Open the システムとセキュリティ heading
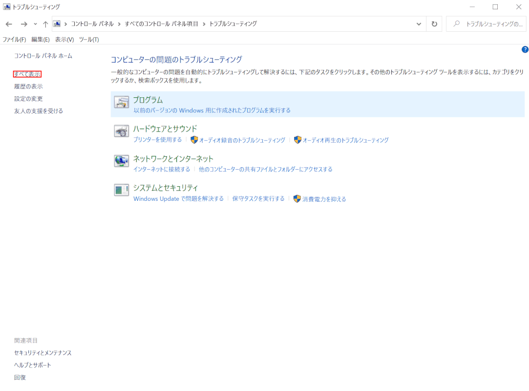Image resolution: width=529 pixels, height=391 pixels. (x=165, y=188)
